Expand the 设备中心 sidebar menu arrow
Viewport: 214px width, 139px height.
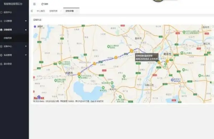click(x=26, y=46)
